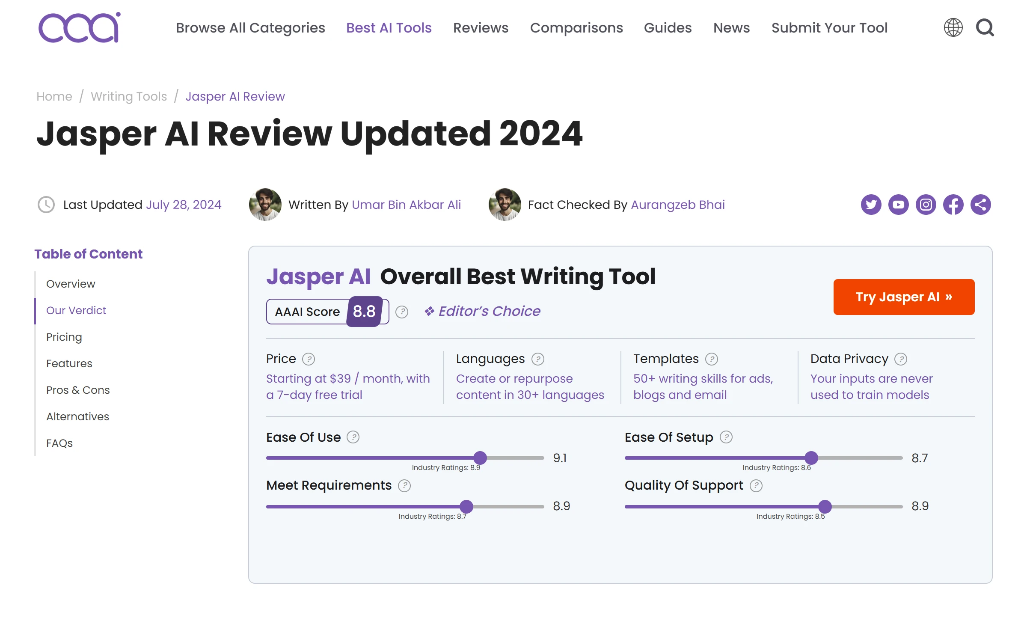Click the AAAI site logo
Image resolution: width=1027 pixels, height=642 pixels.
(80, 27)
